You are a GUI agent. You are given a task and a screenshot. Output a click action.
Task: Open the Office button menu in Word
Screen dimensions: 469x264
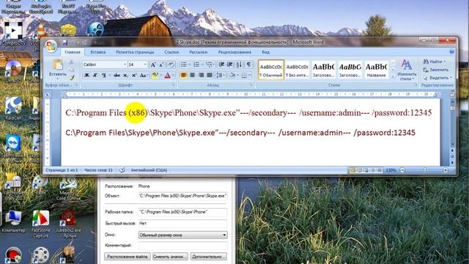click(51, 45)
